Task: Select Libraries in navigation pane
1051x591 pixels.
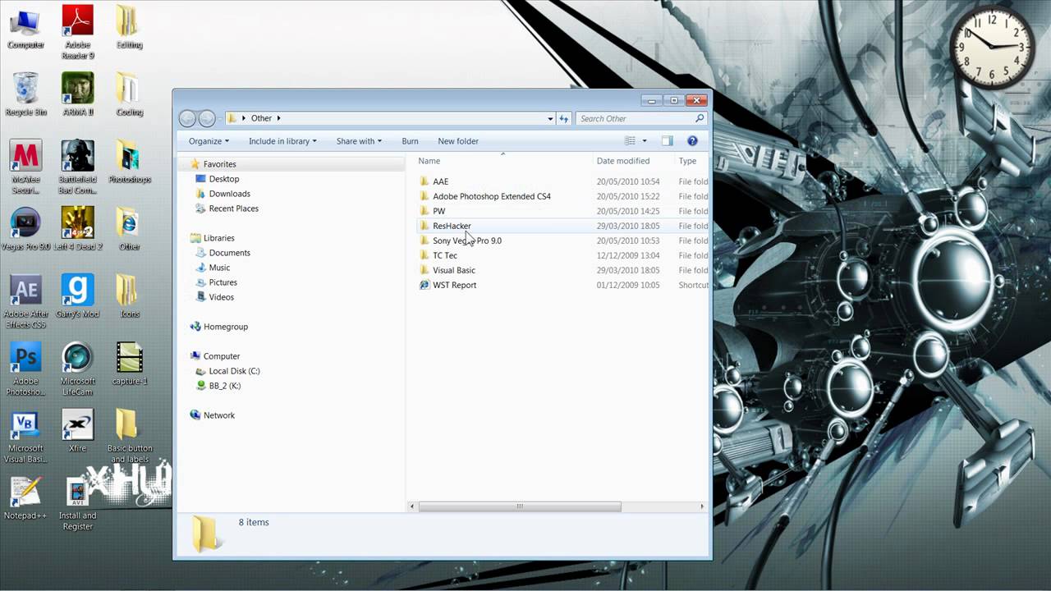Action: click(212, 238)
